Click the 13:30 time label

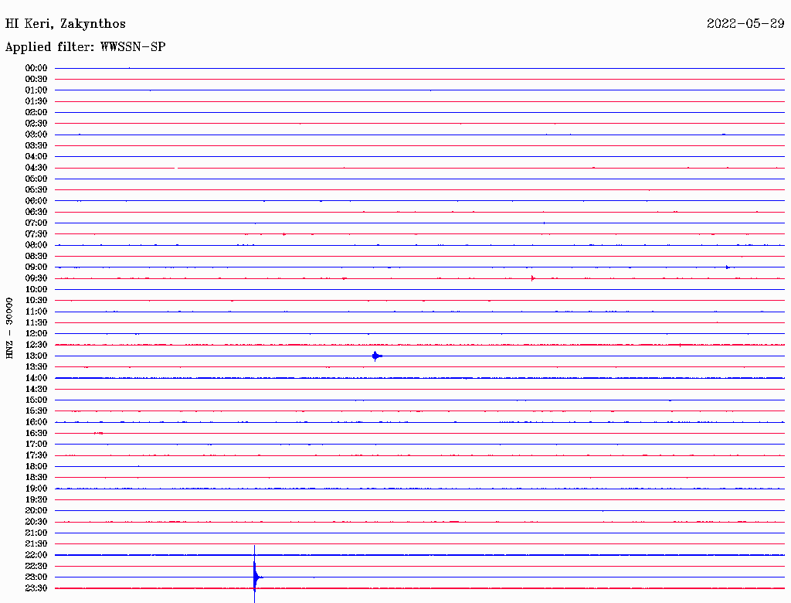pos(36,367)
